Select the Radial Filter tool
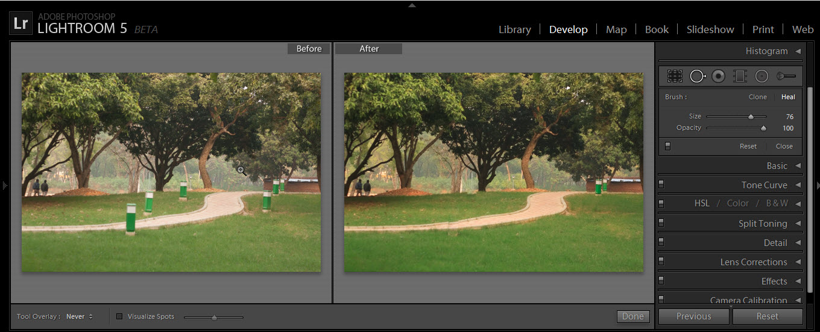 (x=762, y=76)
